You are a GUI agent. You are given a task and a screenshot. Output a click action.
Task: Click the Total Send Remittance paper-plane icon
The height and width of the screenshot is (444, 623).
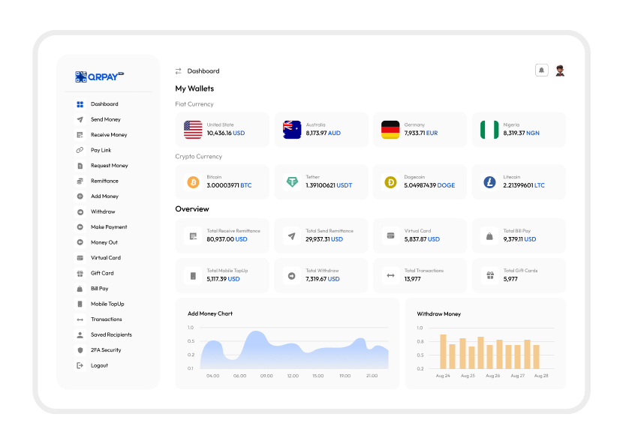[x=291, y=236]
